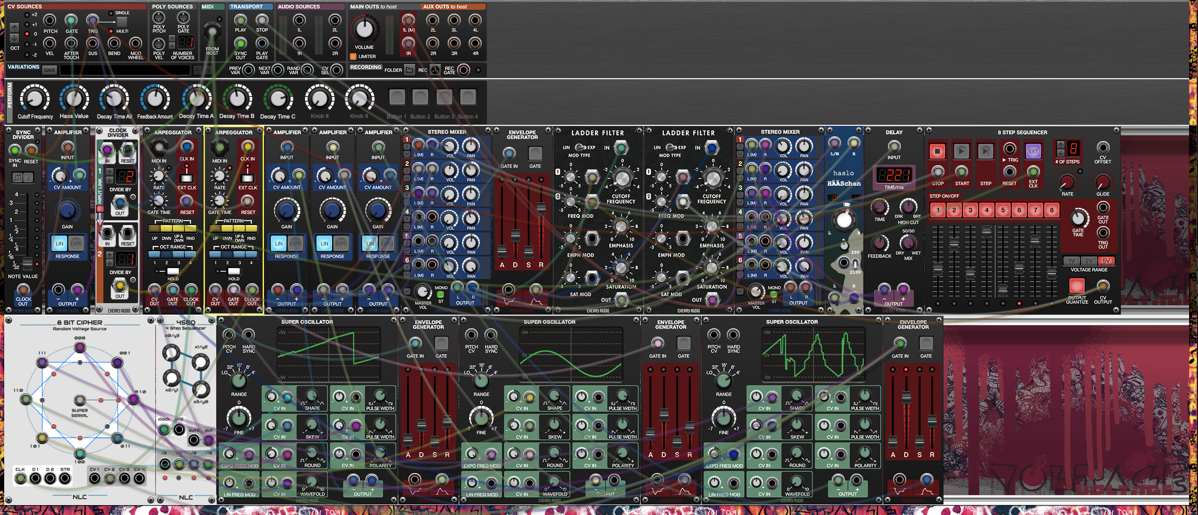The width and height of the screenshot is (1198, 515).
Task: Toggle the sequencer EXT clock button
Action: pyautogui.click(x=1033, y=151)
